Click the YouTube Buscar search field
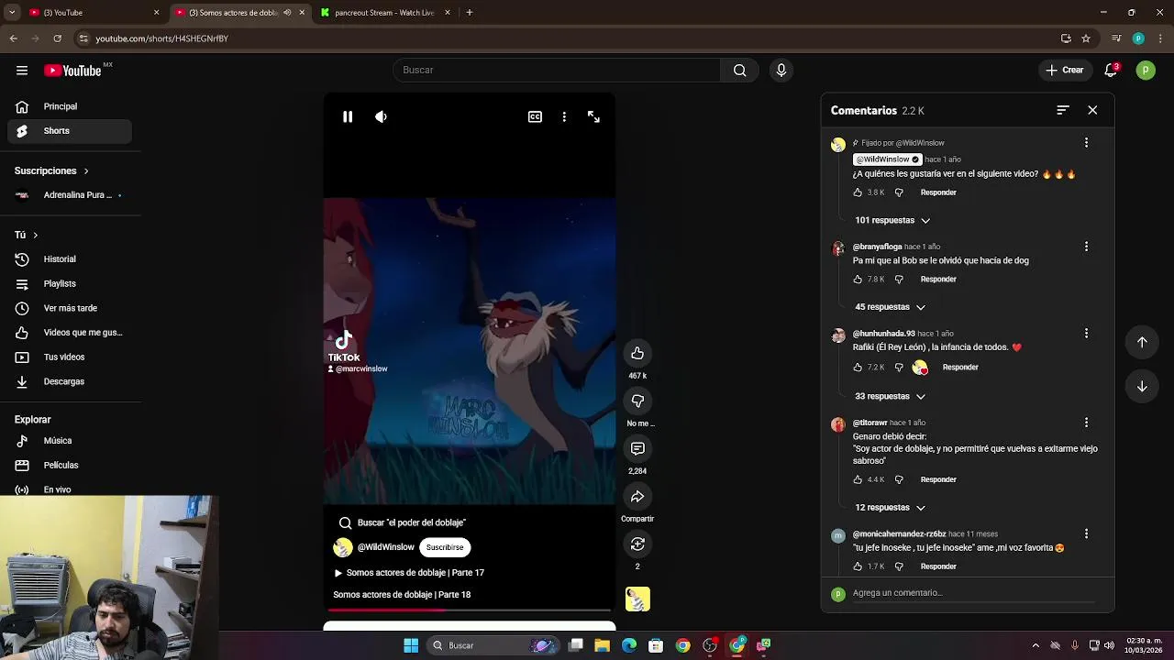The height and width of the screenshot is (660, 1174). [557, 70]
